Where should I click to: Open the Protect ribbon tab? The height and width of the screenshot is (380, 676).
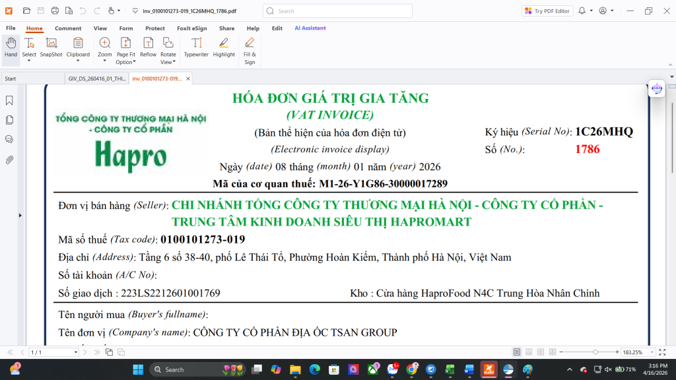(x=155, y=28)
